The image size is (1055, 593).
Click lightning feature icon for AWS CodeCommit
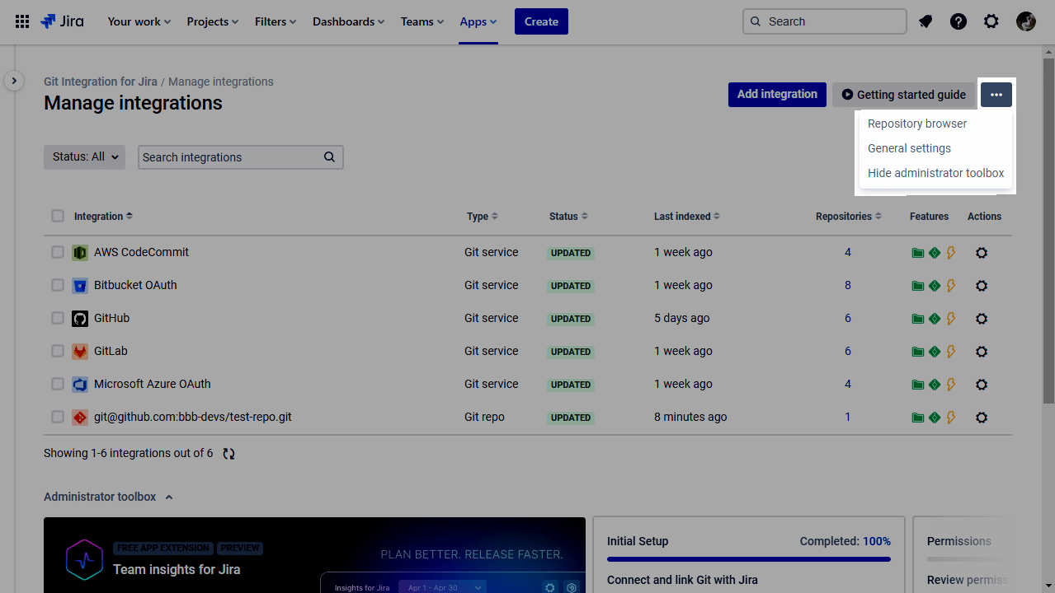coord(951,253)
